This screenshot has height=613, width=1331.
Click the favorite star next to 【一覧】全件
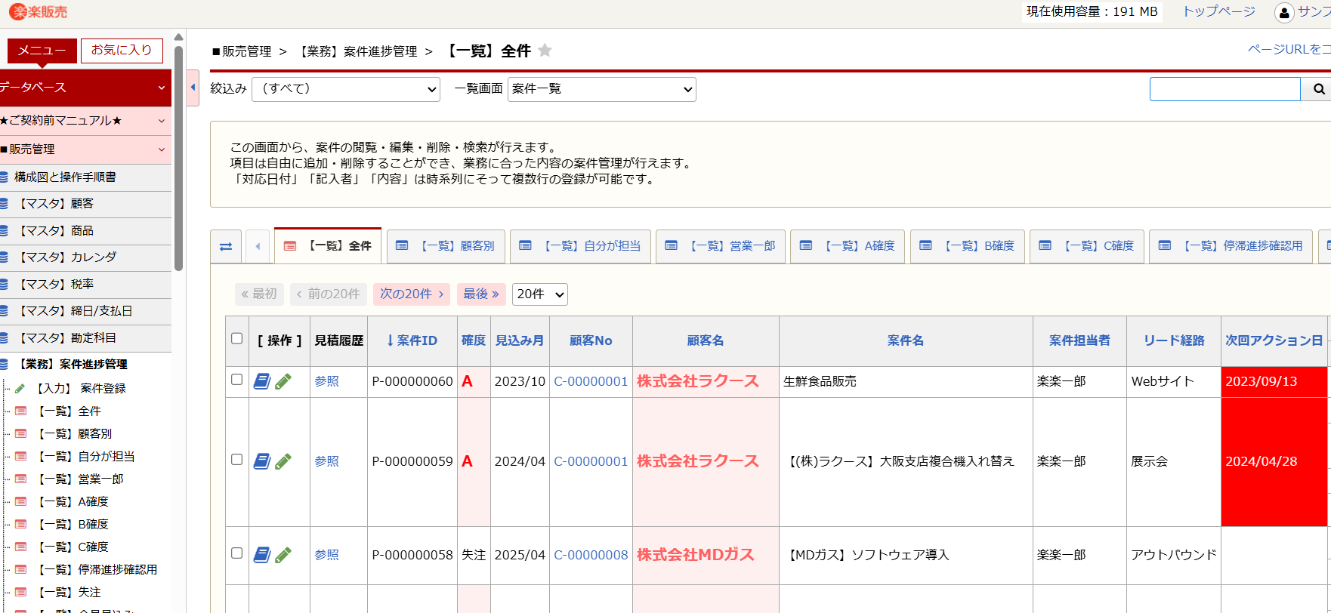[x=545, y=51]
